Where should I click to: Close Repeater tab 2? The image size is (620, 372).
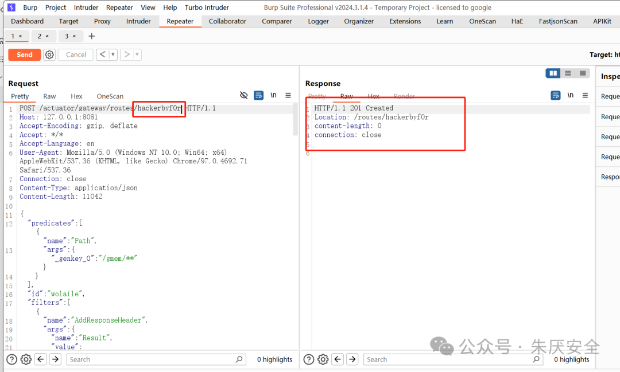coord(47,36)
